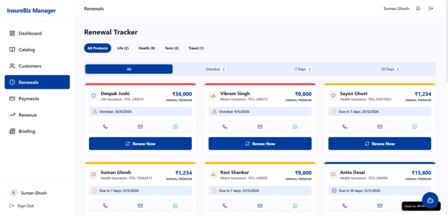Click the InsureBiz Manager logo
The height and width of the screenshot is (215, 448).
click(x=32, y=11)
